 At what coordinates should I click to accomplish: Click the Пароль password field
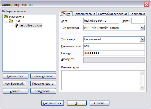coord(114,53)
